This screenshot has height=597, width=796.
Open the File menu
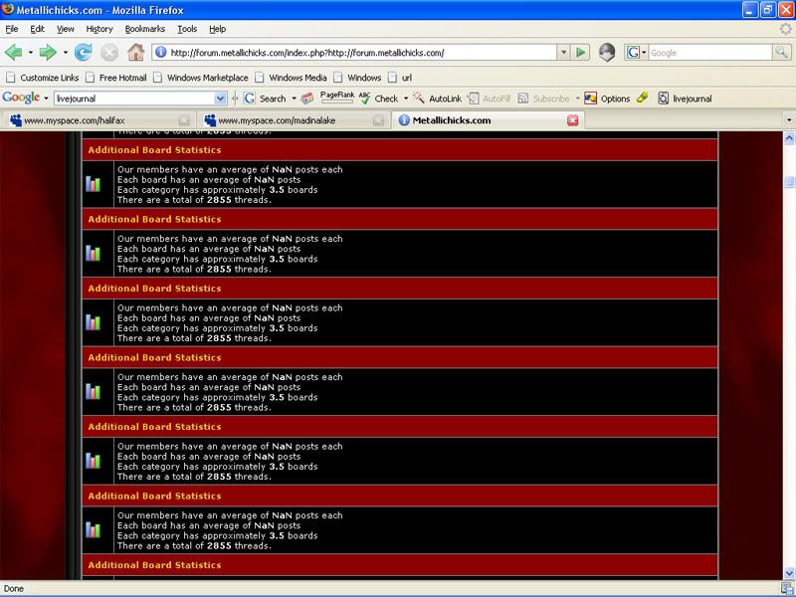coord(12,29)
